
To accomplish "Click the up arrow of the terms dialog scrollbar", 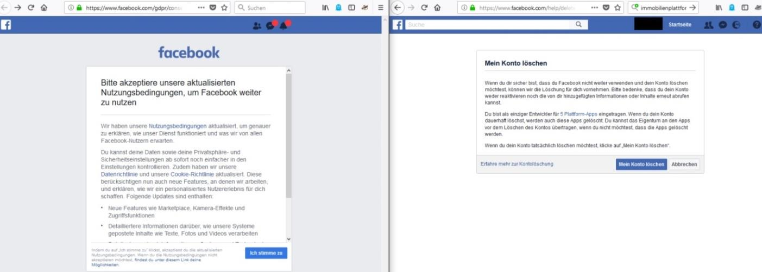I will 288,70.
